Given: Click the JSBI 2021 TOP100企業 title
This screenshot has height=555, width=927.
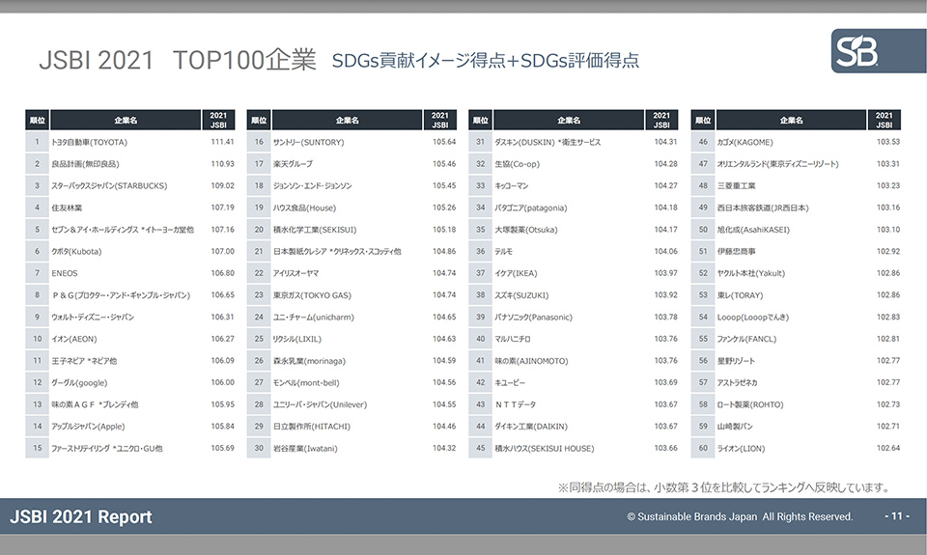Looking at the screenshot, I should tap(177, 60).
